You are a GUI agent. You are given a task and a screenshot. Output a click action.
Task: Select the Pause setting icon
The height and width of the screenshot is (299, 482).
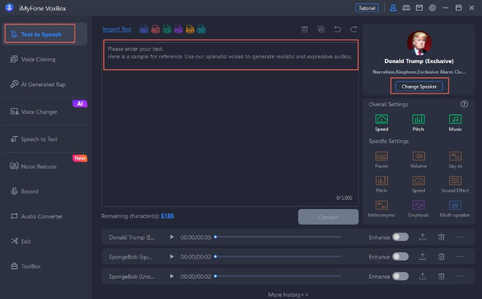(x=381, y=157)
